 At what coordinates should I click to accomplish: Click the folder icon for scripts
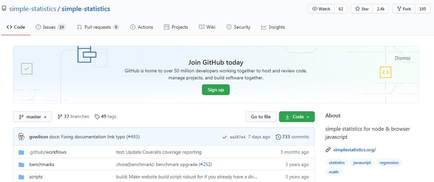click(x=21, y=177)
